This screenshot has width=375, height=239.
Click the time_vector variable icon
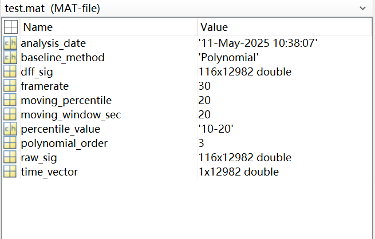coord(10,172)
